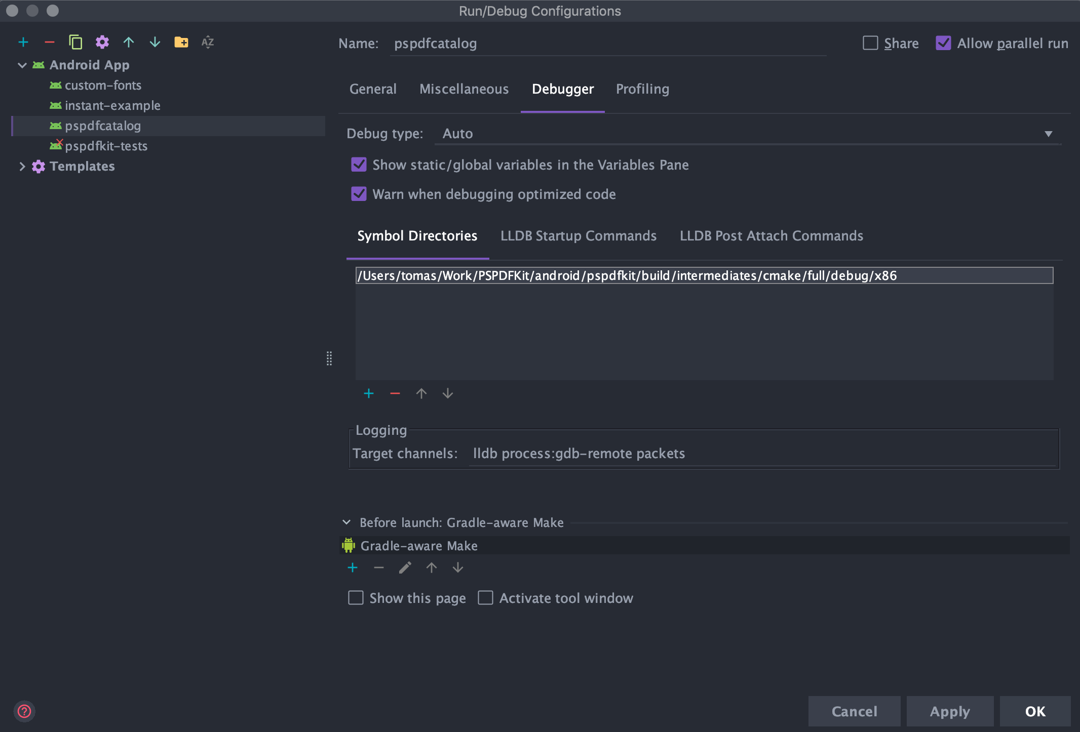This screenshot has width=1080, height=732.
Task: Remove the selected run configuration
Action: [50, 43]
